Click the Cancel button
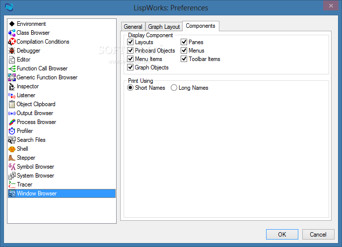Screen dimensions: 342x247 pyautogui.click(x=318, y=235)
